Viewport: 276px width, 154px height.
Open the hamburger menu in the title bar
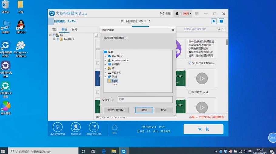197,14
